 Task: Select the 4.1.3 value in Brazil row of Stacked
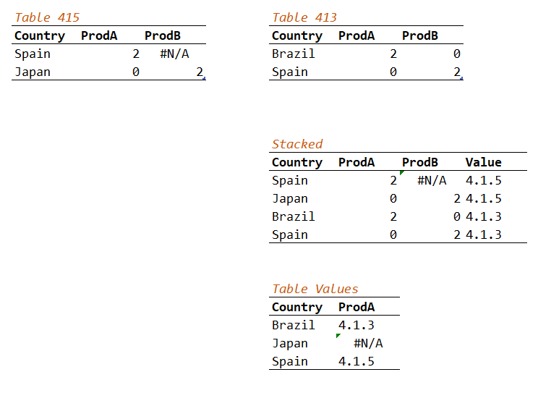[484, 217]
